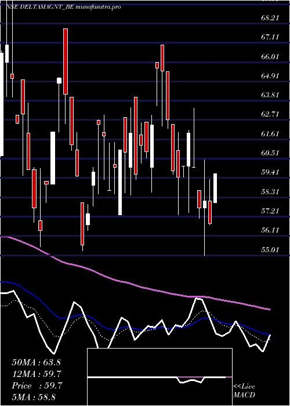Screen dimensions: 290x406
Task: Click the 50MA : 63.8 readout
Action: pyautogui.click(x=36, y=362)
